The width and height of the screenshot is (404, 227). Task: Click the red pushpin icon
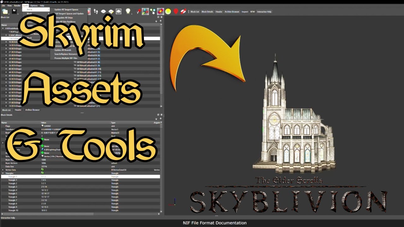click(x=139, y=11)
